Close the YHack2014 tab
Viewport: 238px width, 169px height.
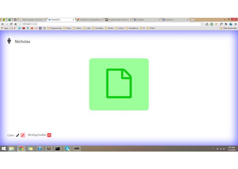(74, 20)
